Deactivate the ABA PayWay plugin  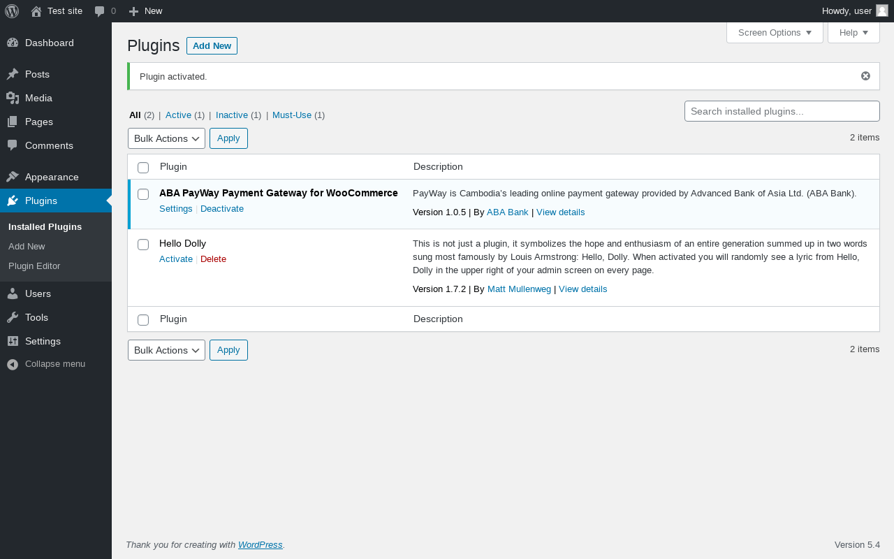point(222,209)
